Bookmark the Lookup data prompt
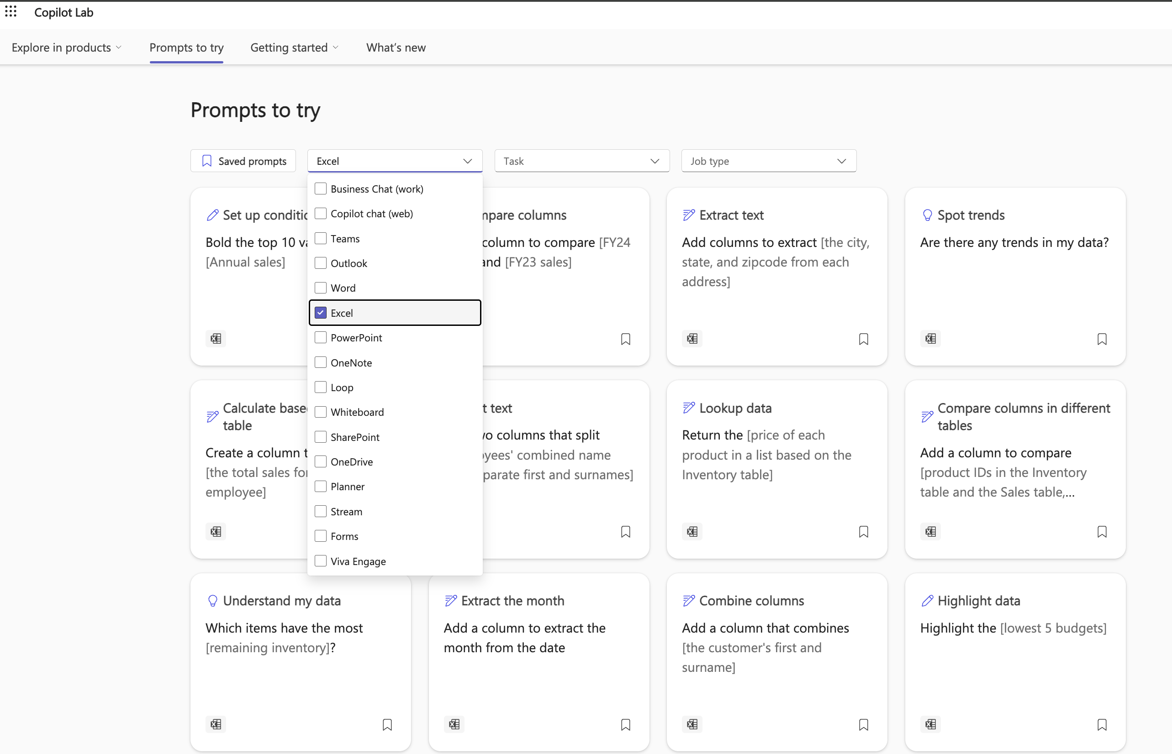Image resolution: width=1172 pixels, height=754 pixels. [x=863, y=532]
